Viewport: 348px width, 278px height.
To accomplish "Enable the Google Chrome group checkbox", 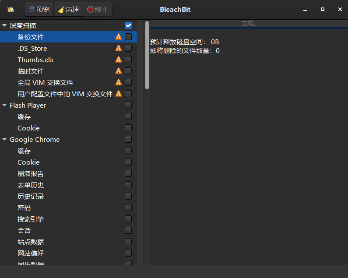I will [128, 139].
